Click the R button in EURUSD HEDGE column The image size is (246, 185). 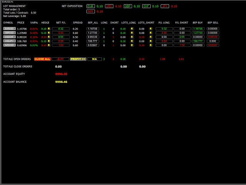pyautogui.click(x=49, y=29)
